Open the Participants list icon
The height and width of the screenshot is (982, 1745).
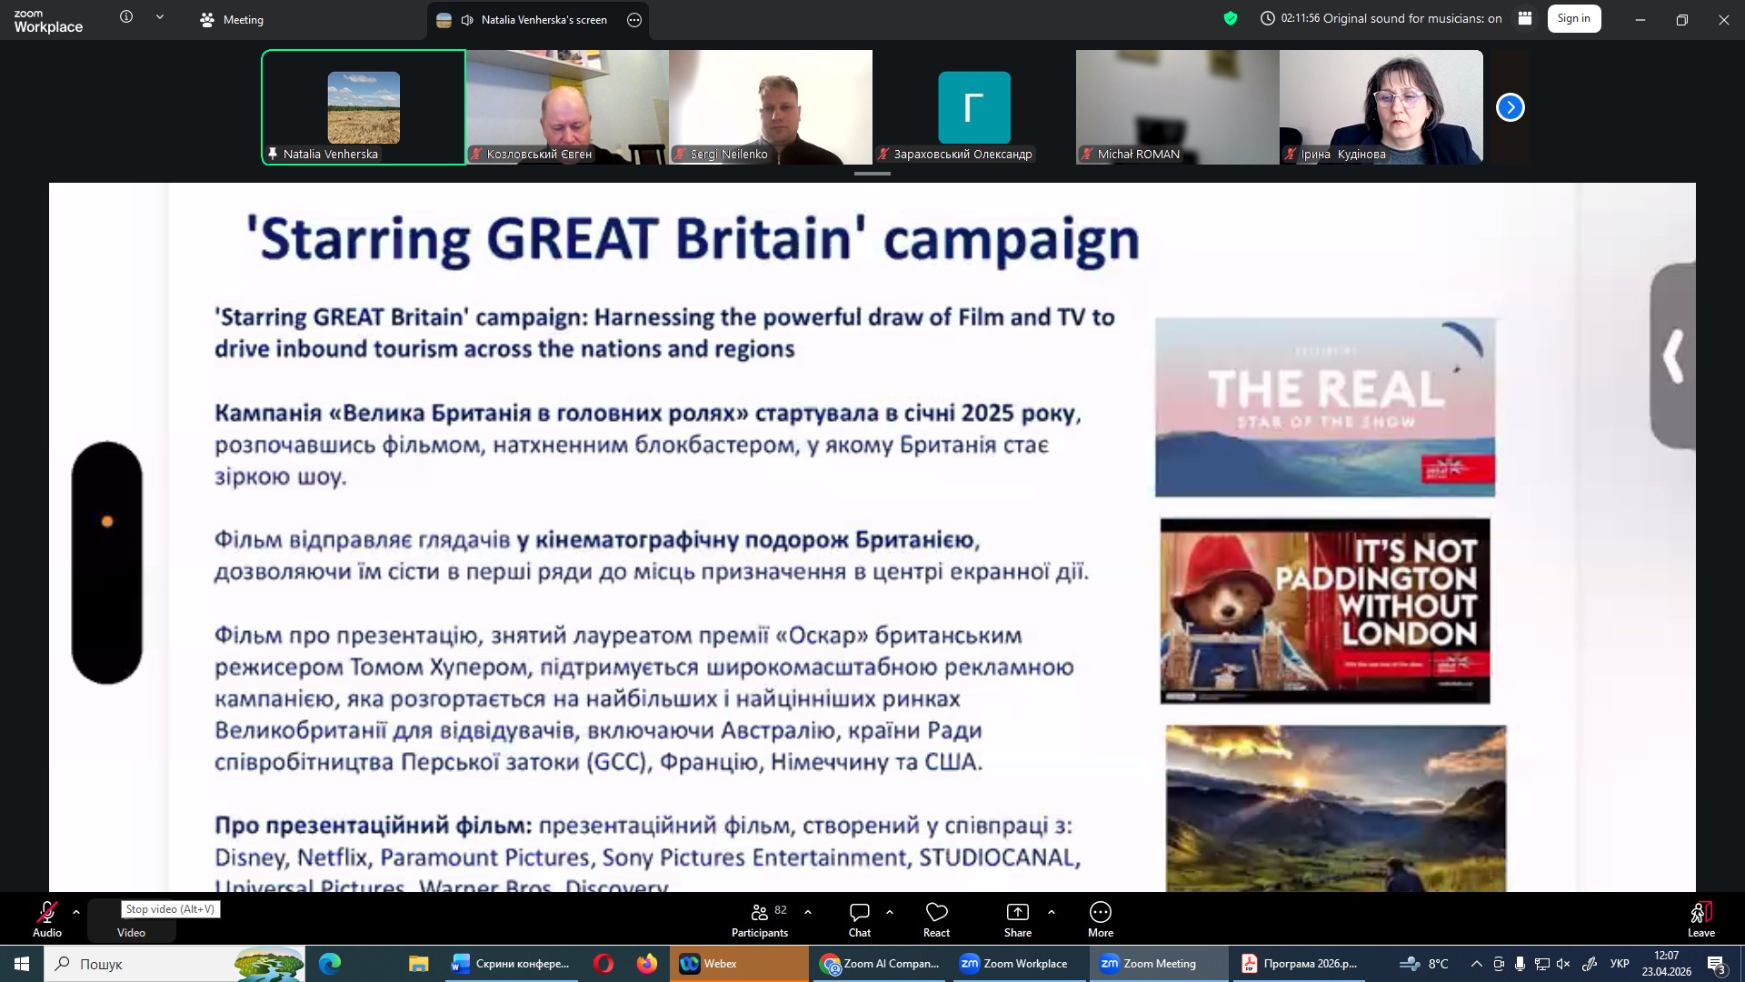tap(760, 913)
